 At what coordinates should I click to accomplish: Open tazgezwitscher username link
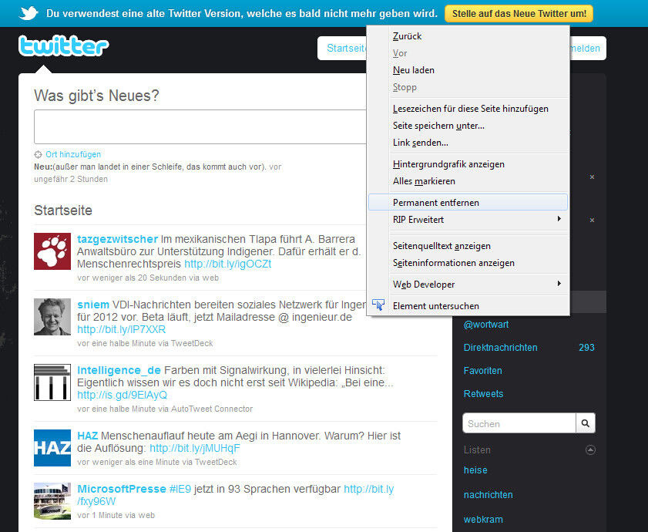(x=117, y=239)
